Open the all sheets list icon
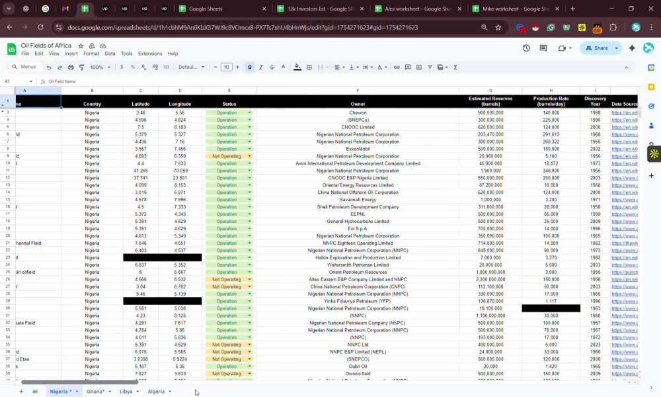Viewport: 661px width, 397px height. [35, 392]
